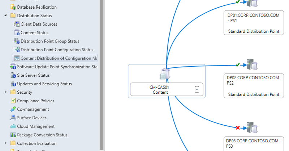Viewport: 289px width, 151px height.
Task: Click the Site Server Status icon
Action: click(x=13, y=75)
